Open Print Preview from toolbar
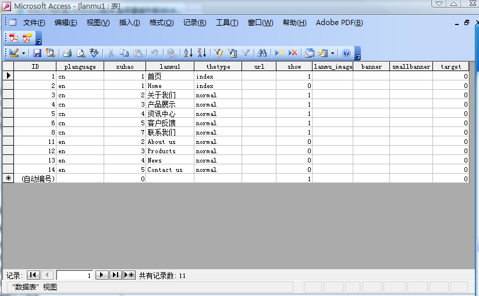The width and height of the screenshot is (479, 296). tap(81, 53)
